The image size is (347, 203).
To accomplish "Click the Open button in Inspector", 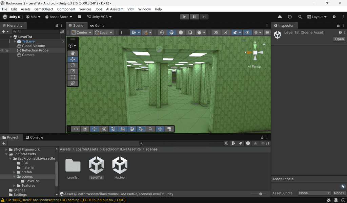I will pyautogui.click(x=339, y=39).
